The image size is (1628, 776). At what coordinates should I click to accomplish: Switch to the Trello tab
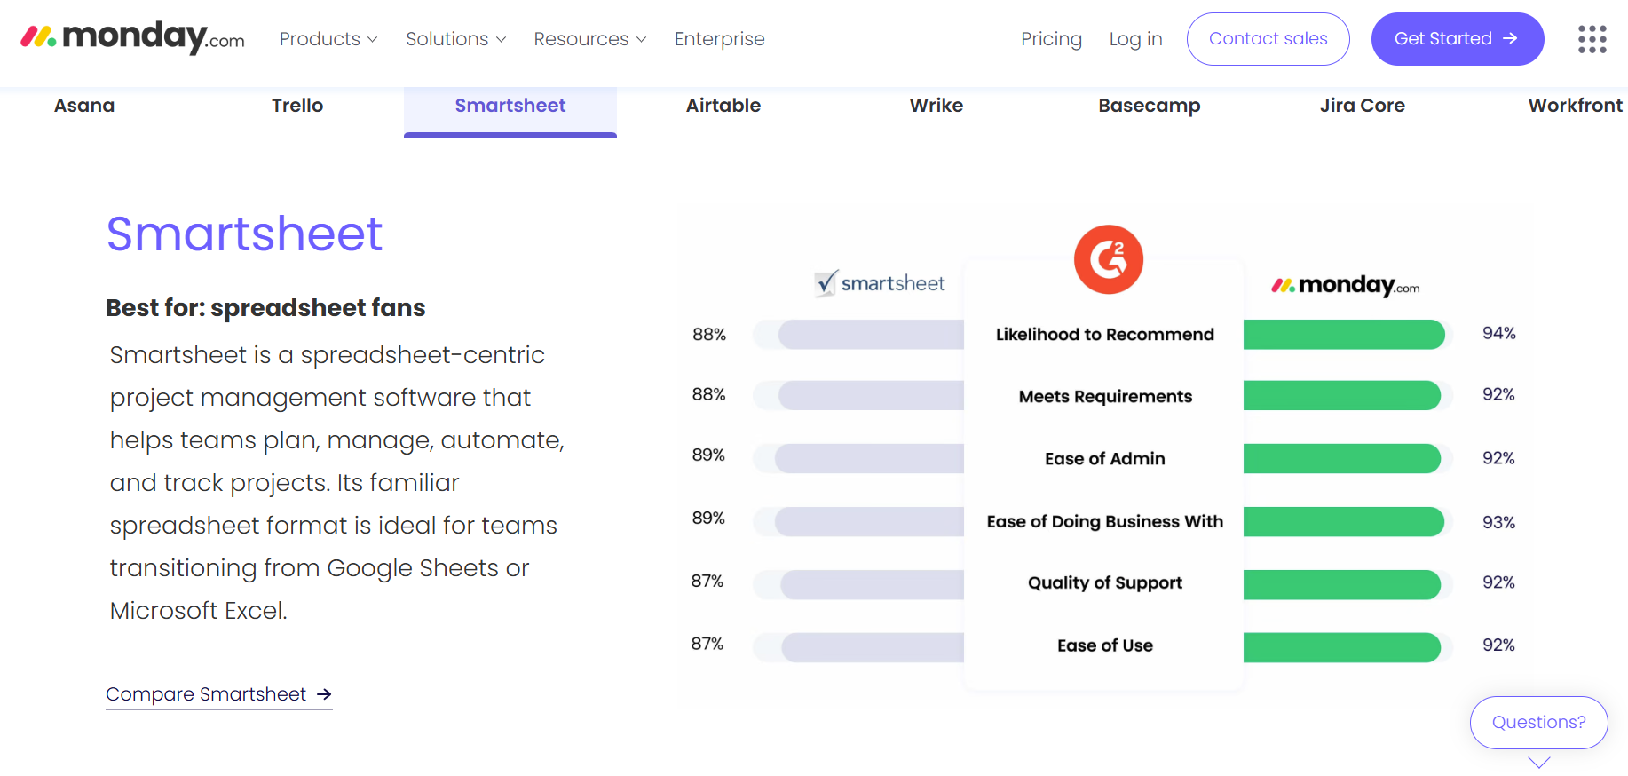pyautogui.click(x=297, y=106)
